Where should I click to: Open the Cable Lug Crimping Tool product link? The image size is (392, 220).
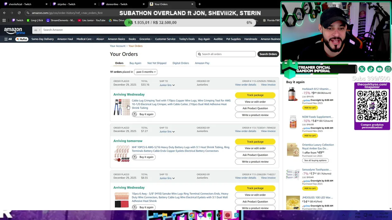click(x=181, y=104)
